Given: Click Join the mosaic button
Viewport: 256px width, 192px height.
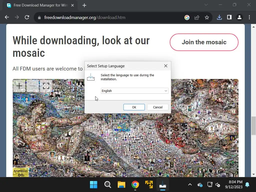Looking at the screenshot, I should tap(204, 42).
